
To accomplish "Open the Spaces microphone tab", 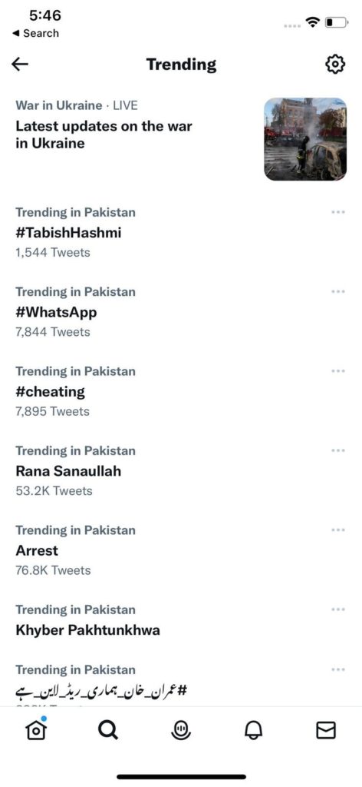I will pyautogui.click(x=181, y=730).
